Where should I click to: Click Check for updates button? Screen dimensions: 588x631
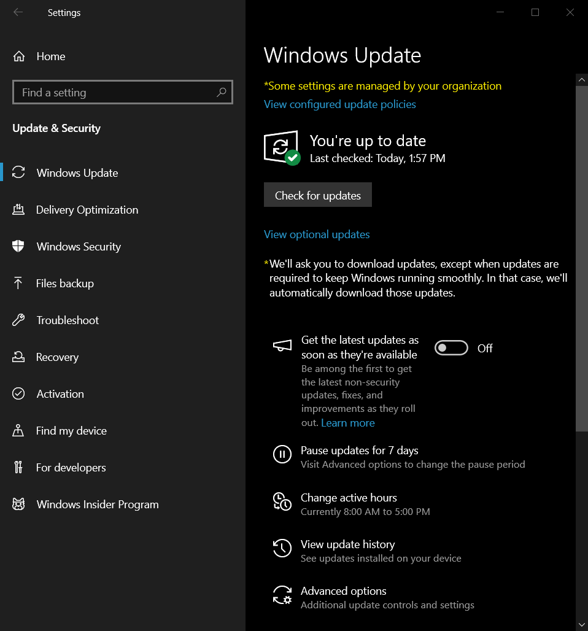317,195
